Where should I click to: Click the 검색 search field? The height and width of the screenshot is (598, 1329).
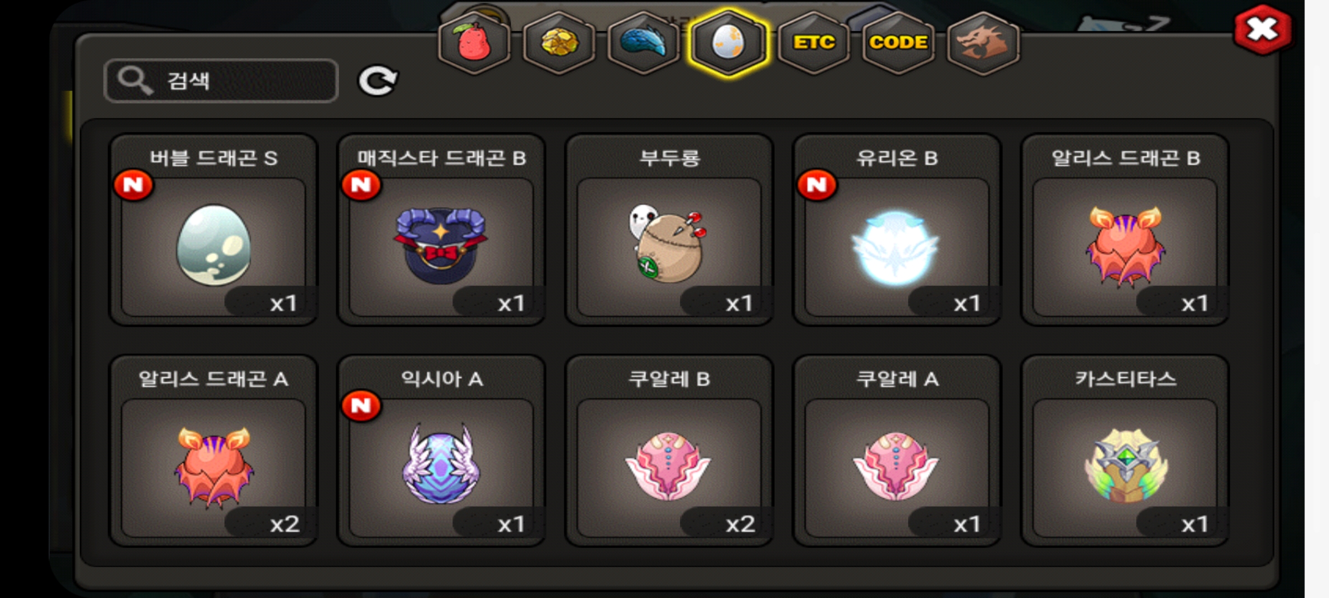(x=221, y=81)
